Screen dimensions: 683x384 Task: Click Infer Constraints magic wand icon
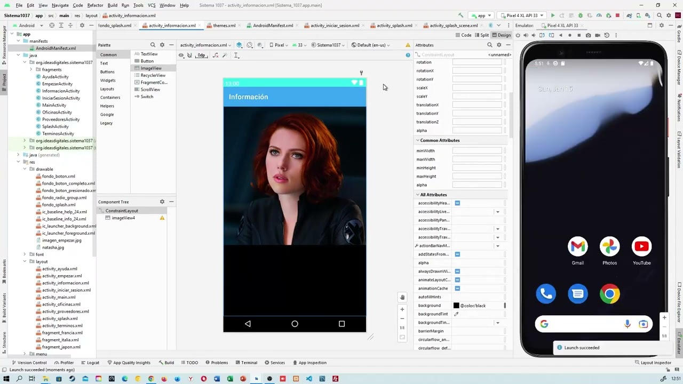click(225, 55)
